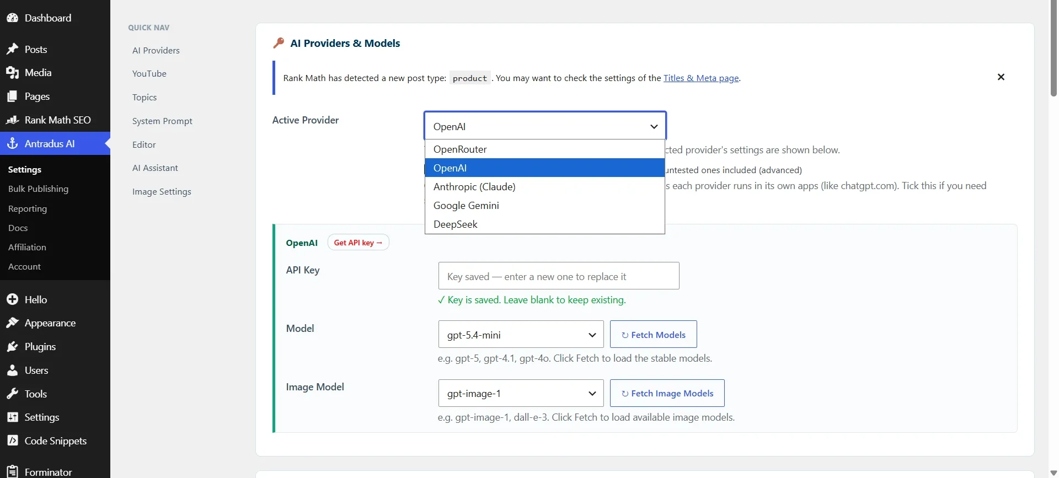The height and width of the screenshot is (478, 1059).
Task: Click the Antradus AI anchor icon
Action: tap(12, 143)
